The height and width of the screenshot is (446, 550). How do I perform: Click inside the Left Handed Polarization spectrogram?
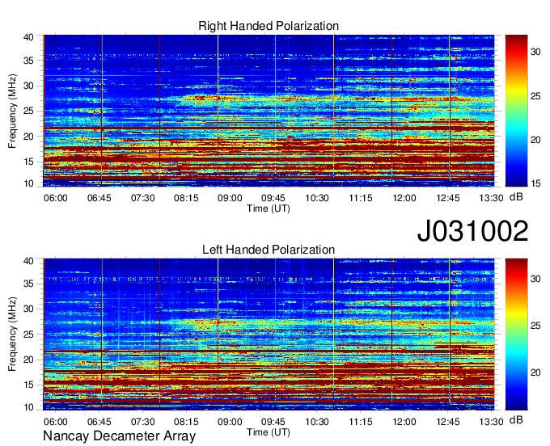pyautogui.click(x=269, y=334)
